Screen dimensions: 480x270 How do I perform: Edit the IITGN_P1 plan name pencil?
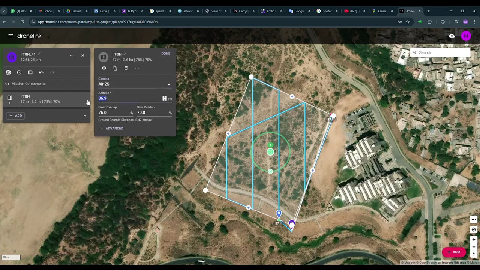click(39, 54)
